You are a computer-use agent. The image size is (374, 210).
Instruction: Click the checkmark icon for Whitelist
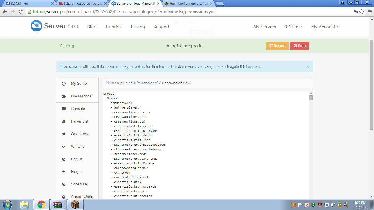tap(64, 147)
